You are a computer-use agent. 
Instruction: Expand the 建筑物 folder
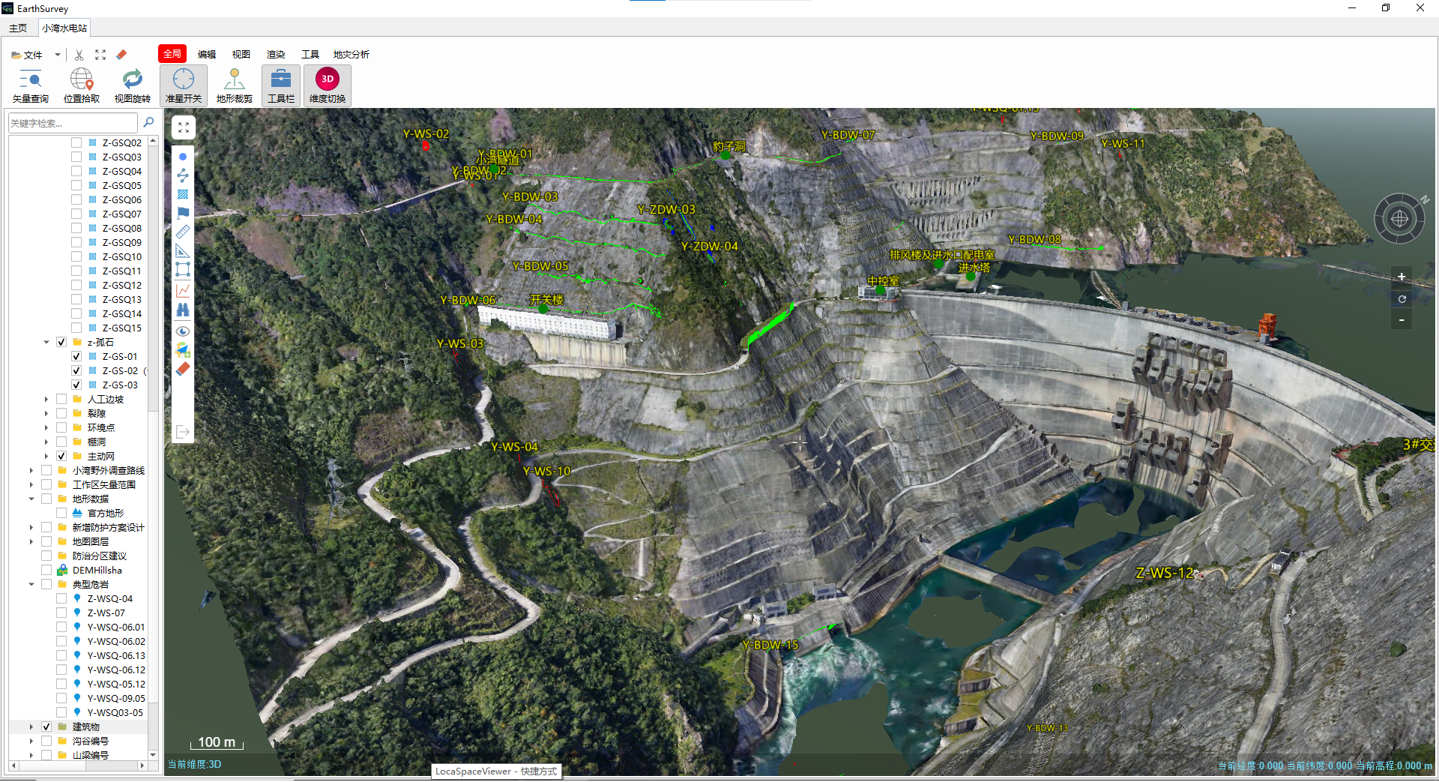click(31, 727)
